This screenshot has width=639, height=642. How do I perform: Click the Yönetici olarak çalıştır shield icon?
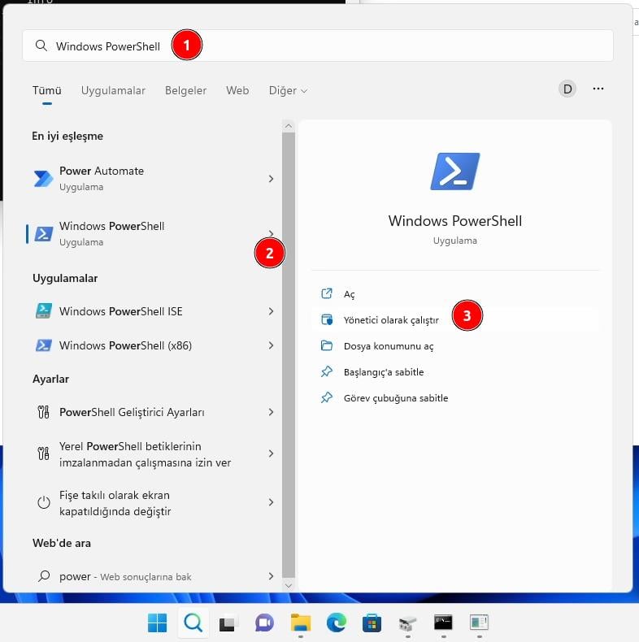point(327,319)
